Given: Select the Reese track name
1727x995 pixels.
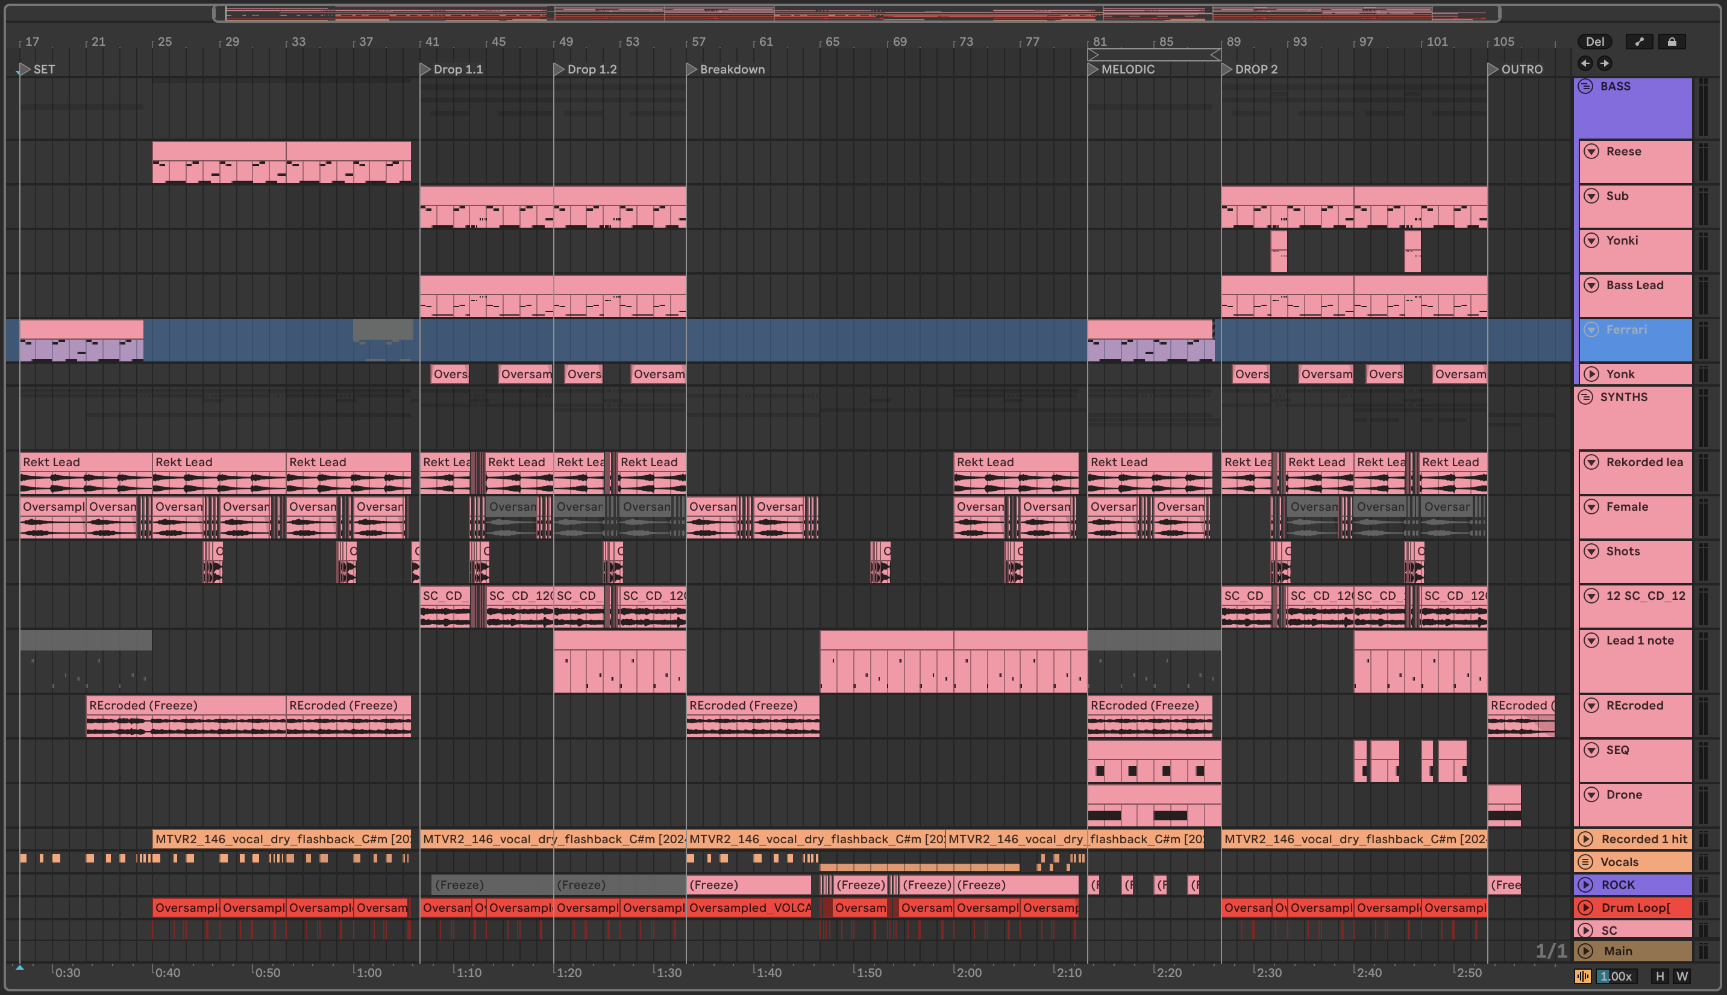Looking at the screenshot, I should point(1623,151).
